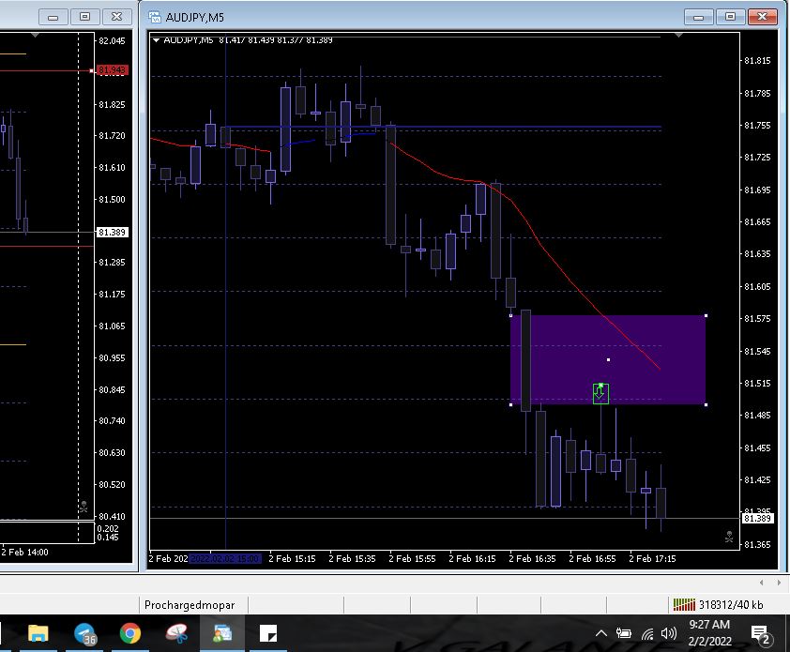Click the 2 Feb 14:00 time label in left chart
The image size is (790, 652).
tap(24, 552)
